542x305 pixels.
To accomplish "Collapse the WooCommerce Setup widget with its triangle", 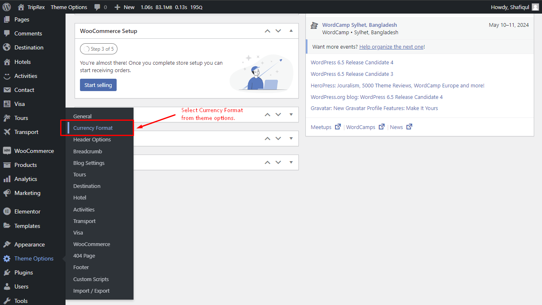I will (x=291, y=31).
